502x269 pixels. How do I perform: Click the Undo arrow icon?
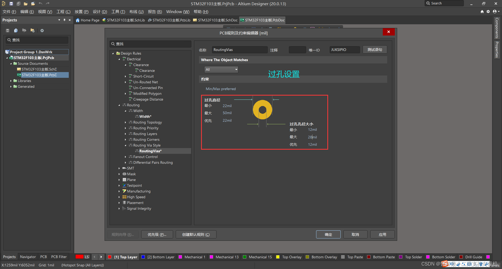point(41,4)
